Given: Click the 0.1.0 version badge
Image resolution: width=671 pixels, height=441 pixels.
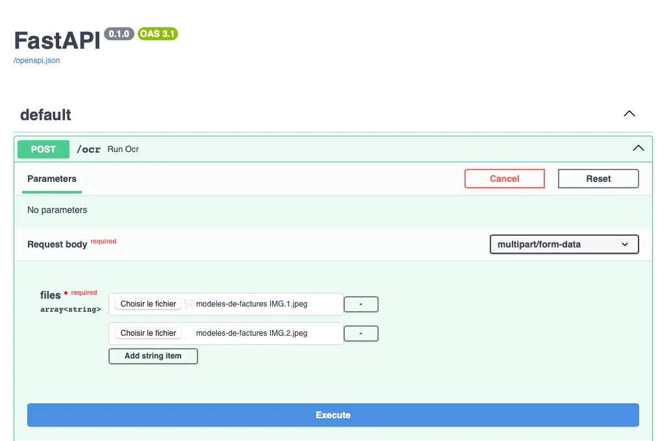Looking at the screenshot, I should tap(119, 34).
